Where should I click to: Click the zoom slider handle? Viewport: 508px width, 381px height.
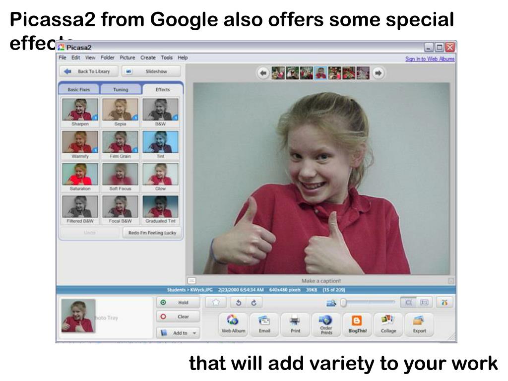click(343, 303)
